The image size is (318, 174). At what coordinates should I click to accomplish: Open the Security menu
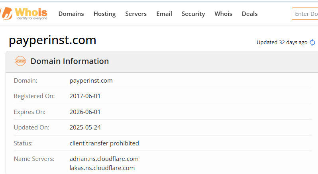point(193,14)
